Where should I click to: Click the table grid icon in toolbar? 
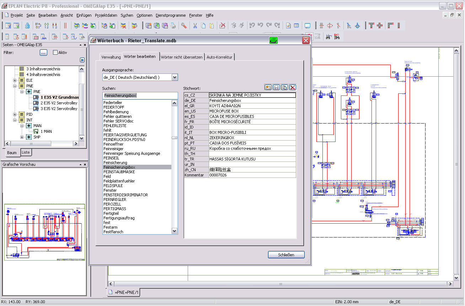point(296,26)
